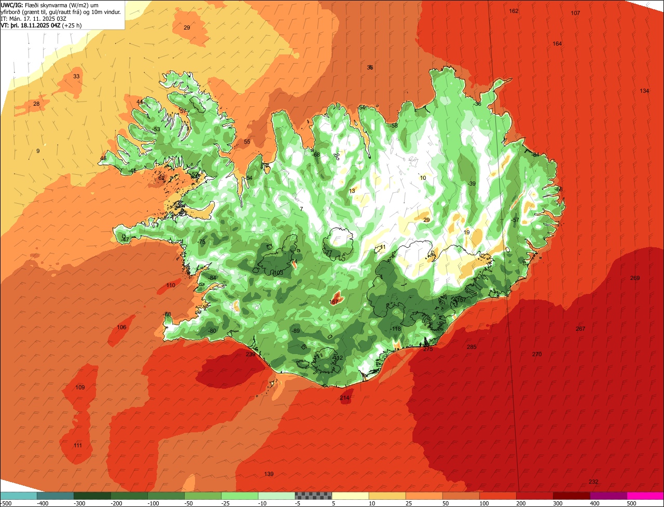Viewport: 664px width, 507px height.
Task: Click the map value -75
Action: (201, 242)
